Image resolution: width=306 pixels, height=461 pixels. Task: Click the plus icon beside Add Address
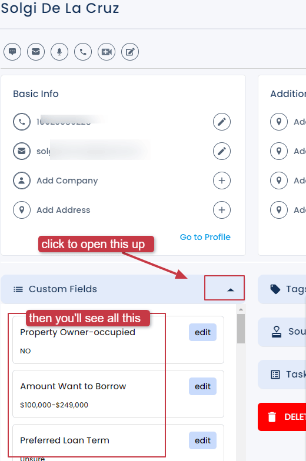[222, 210]
